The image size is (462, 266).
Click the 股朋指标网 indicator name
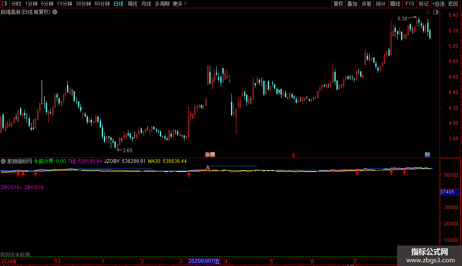pyautogui.click(x=20, y=161)
